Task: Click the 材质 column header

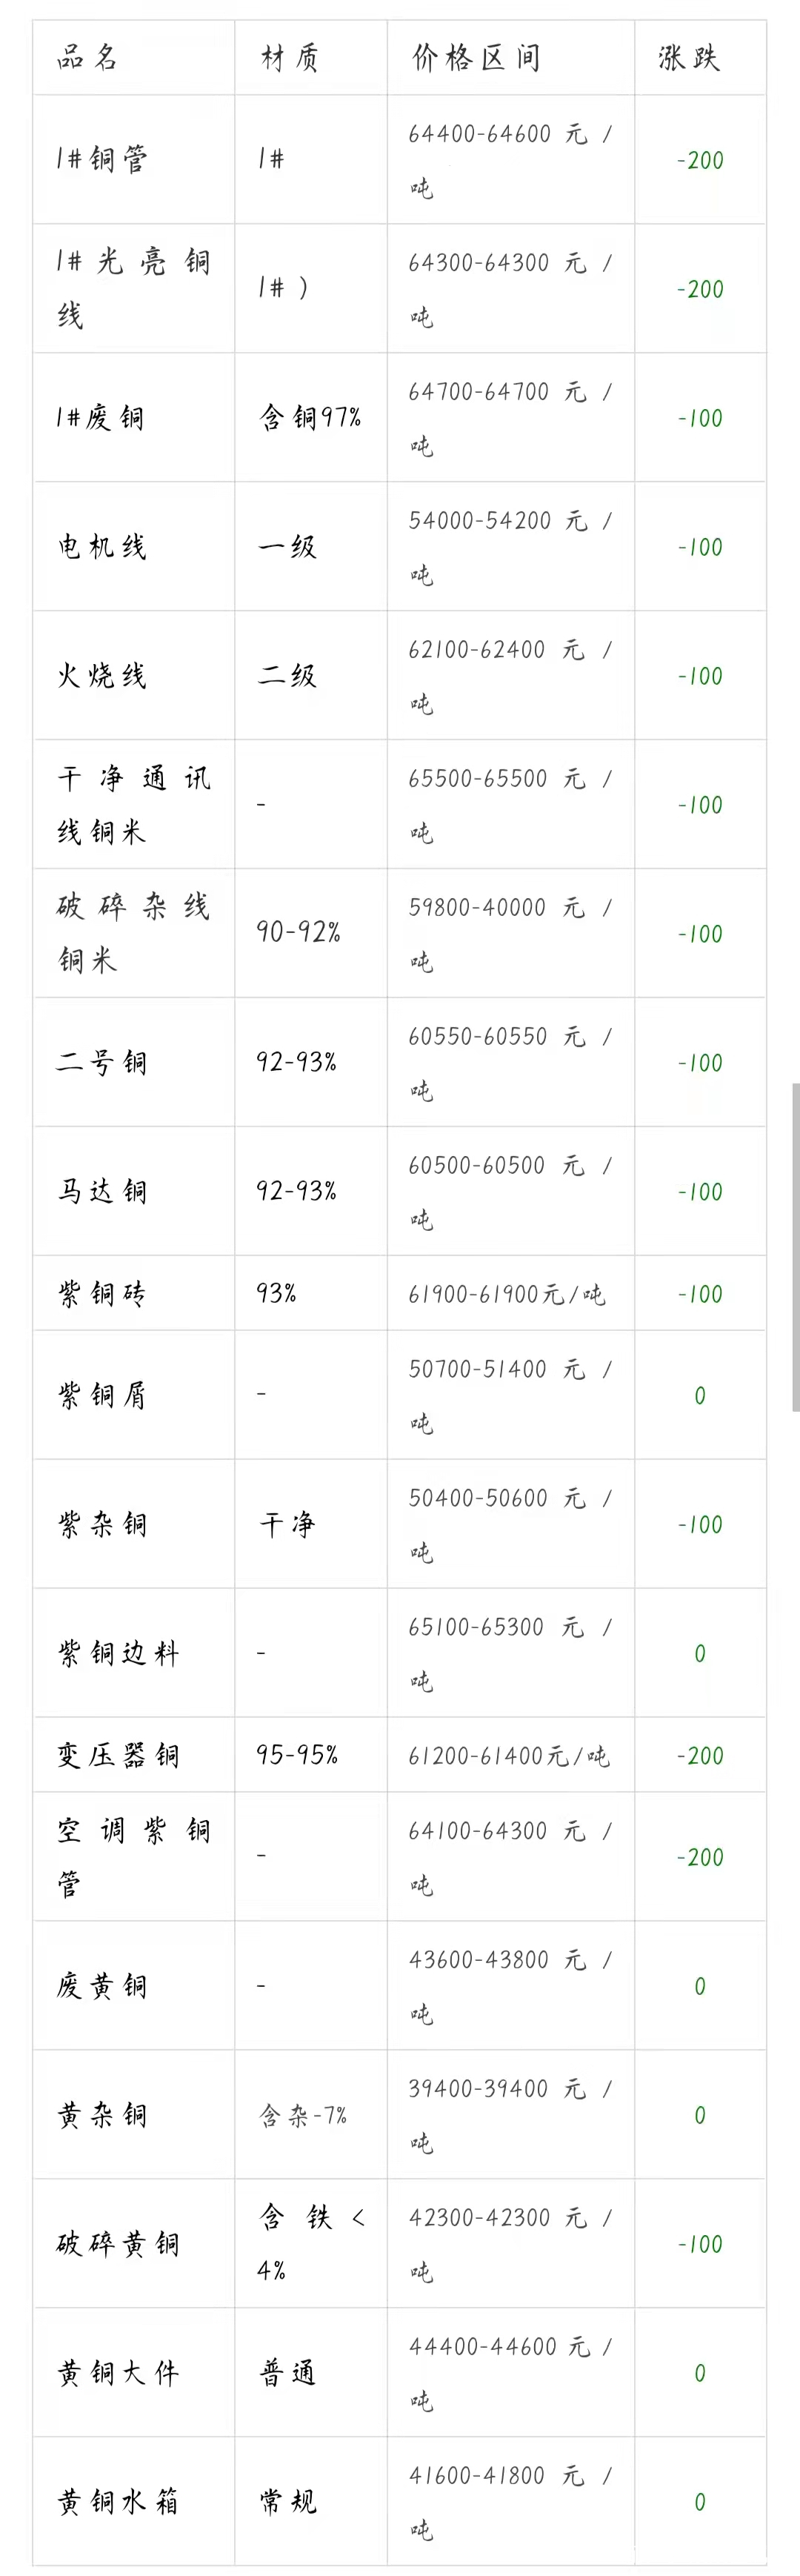Action: [x=290, y=58]
